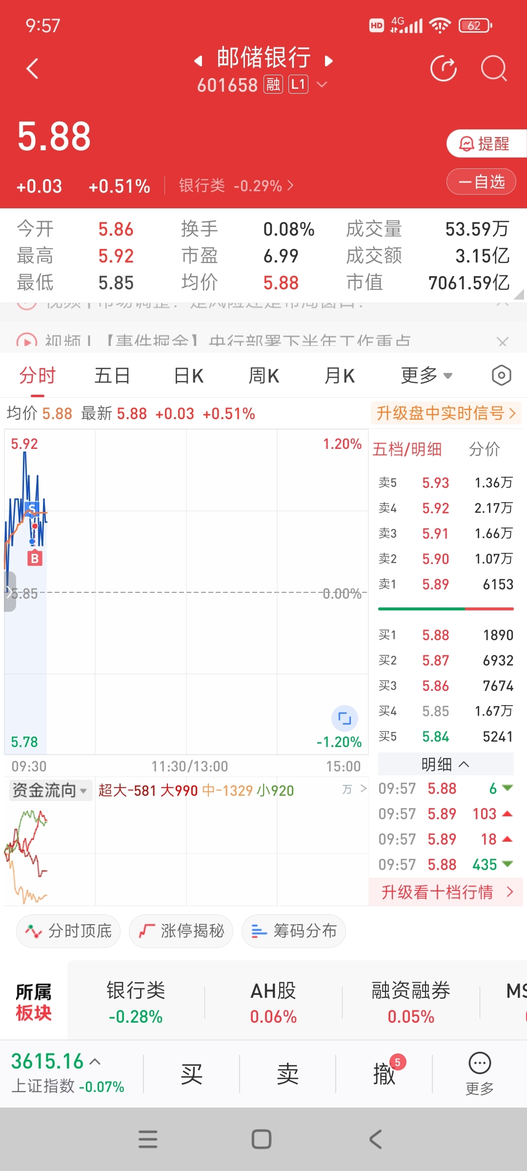527x1171 pixels.
Task: Open the 更多 chart period dropdown
Action: point(426,376)
